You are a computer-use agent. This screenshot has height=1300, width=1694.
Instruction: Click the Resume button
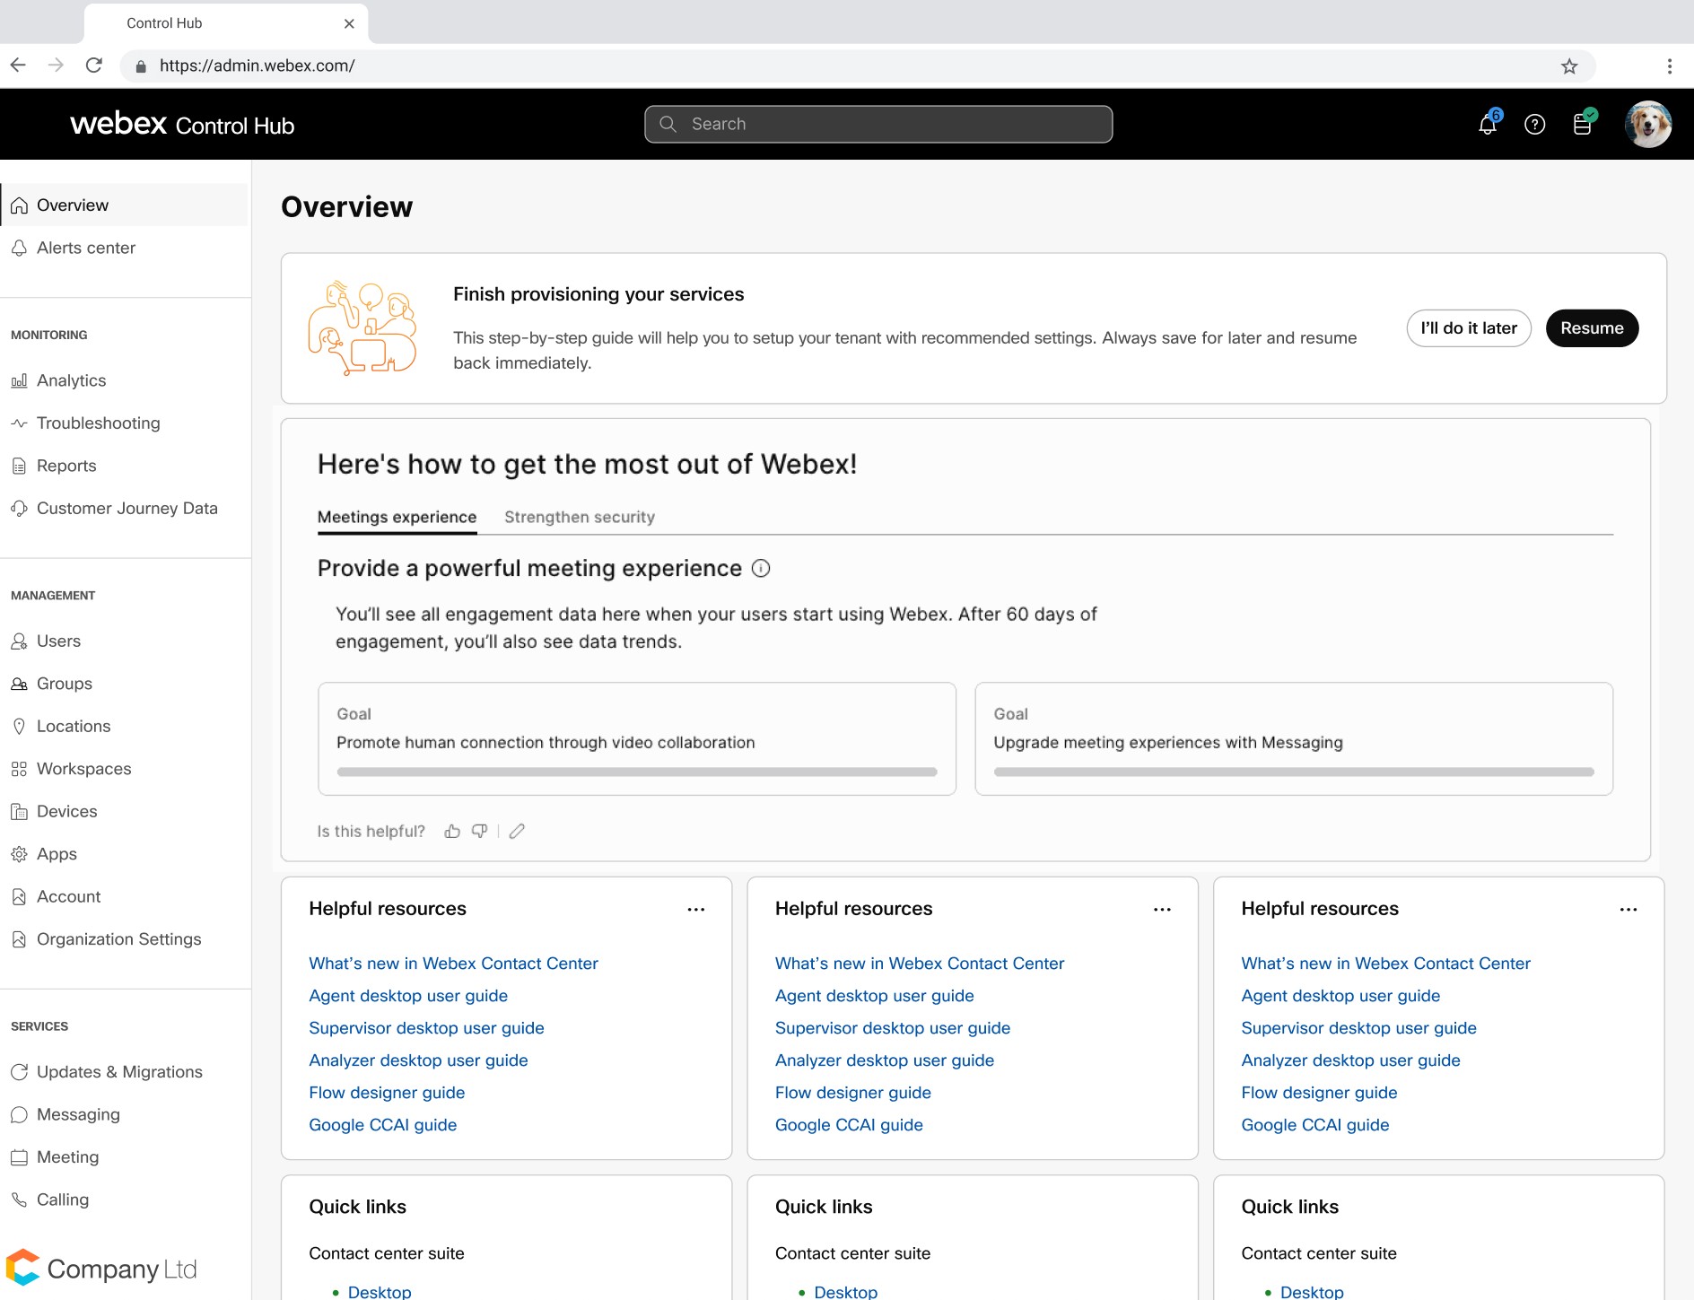click(1592, 328)
